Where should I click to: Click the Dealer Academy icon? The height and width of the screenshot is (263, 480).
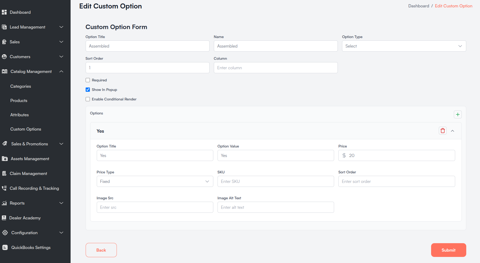[x=4, y=218]
